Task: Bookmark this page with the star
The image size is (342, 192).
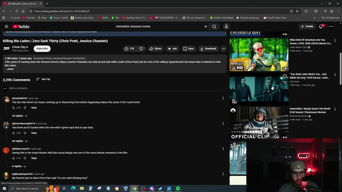Action: tap(297, 11)
